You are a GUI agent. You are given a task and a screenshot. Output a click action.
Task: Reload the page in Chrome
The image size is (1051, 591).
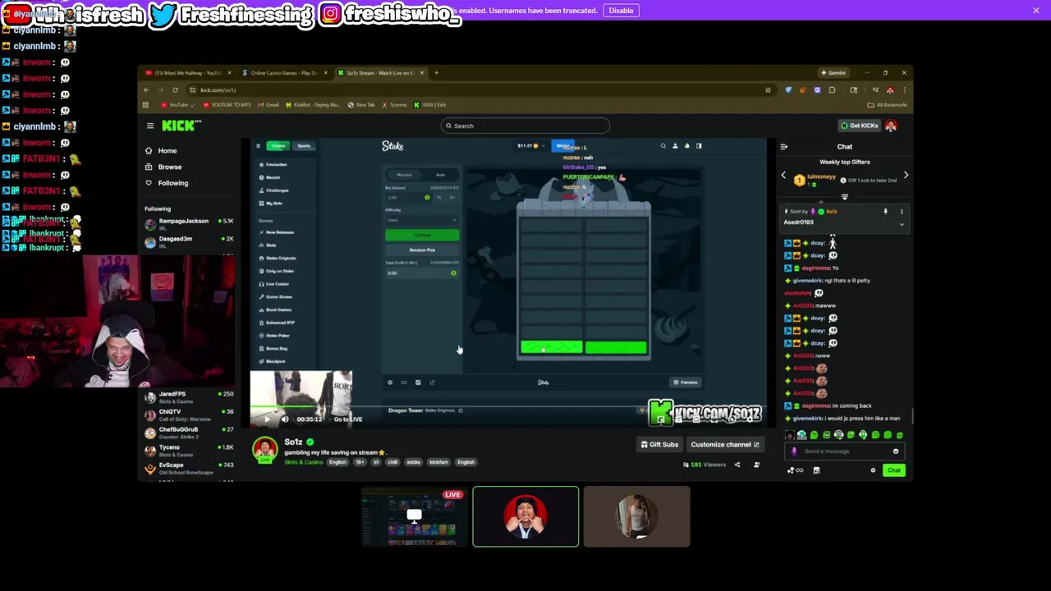[x=175, y=90]
